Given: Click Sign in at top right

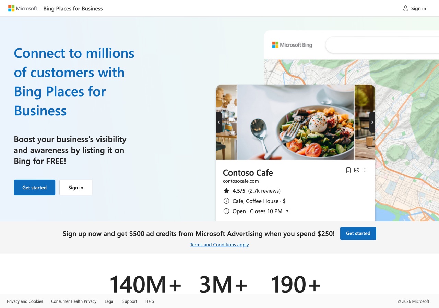Looking at the screenshot, I should click(418, 8).
